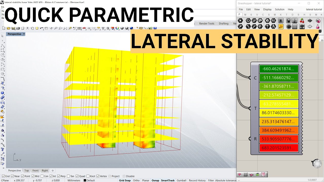Click the Cut scissors icon

27,28
